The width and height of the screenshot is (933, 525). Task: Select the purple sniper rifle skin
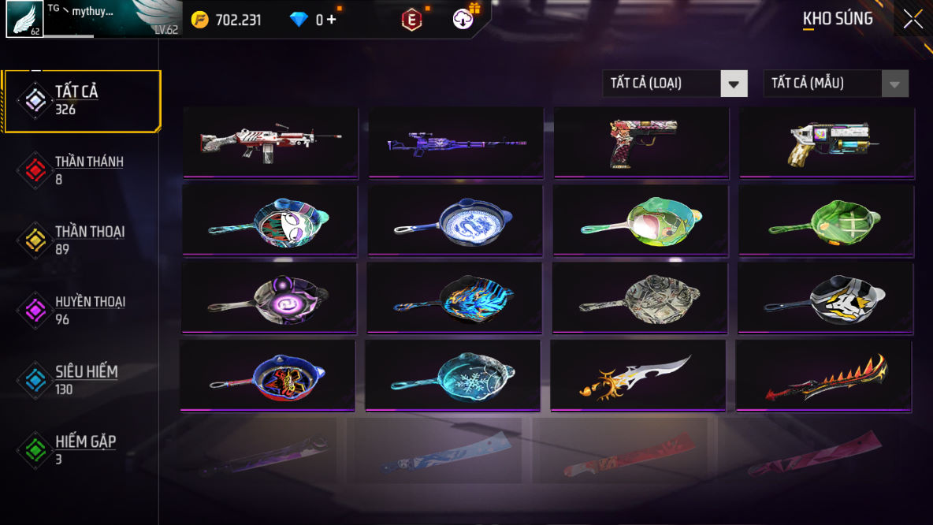pos(455,143)
